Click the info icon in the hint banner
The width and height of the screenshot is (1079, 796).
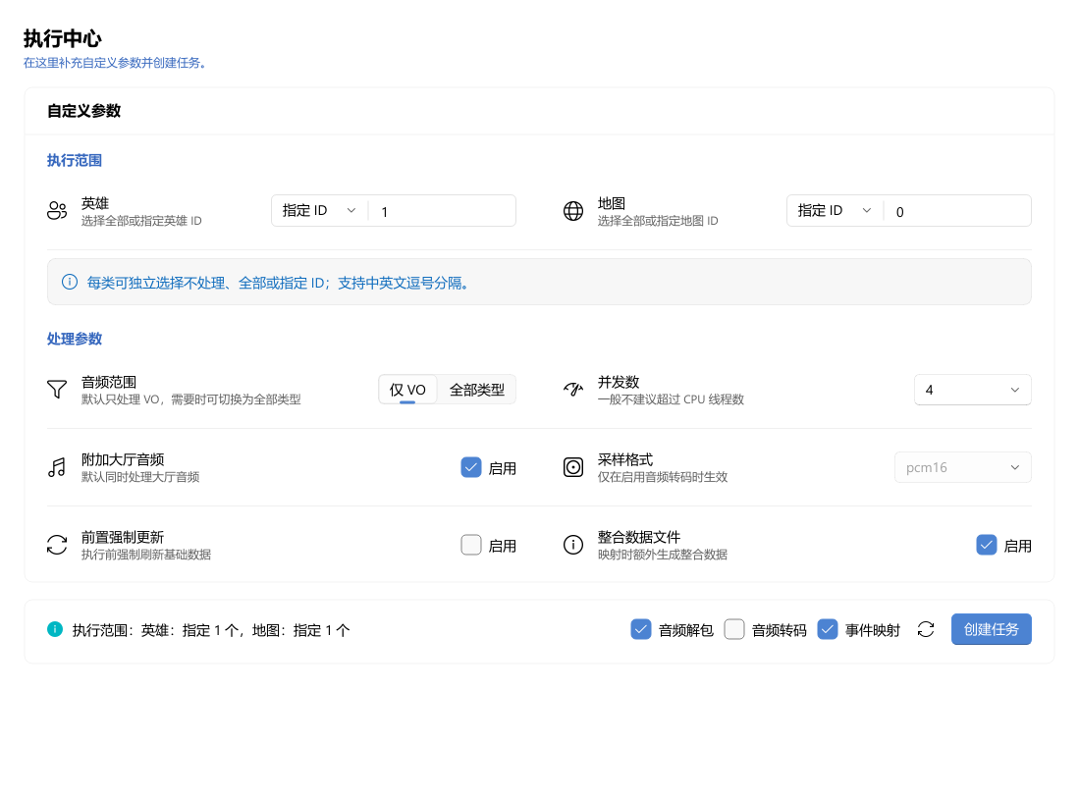click(70, 282)
